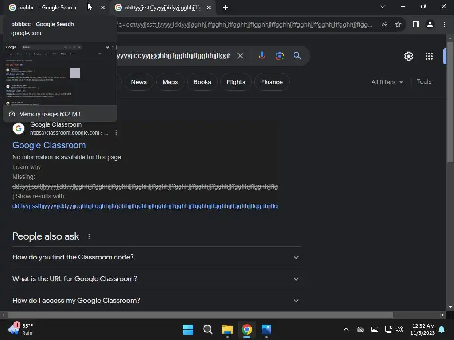Expand How do you find the Classroom code
This screenshot has width=454, height=340.
click(157, 257)
